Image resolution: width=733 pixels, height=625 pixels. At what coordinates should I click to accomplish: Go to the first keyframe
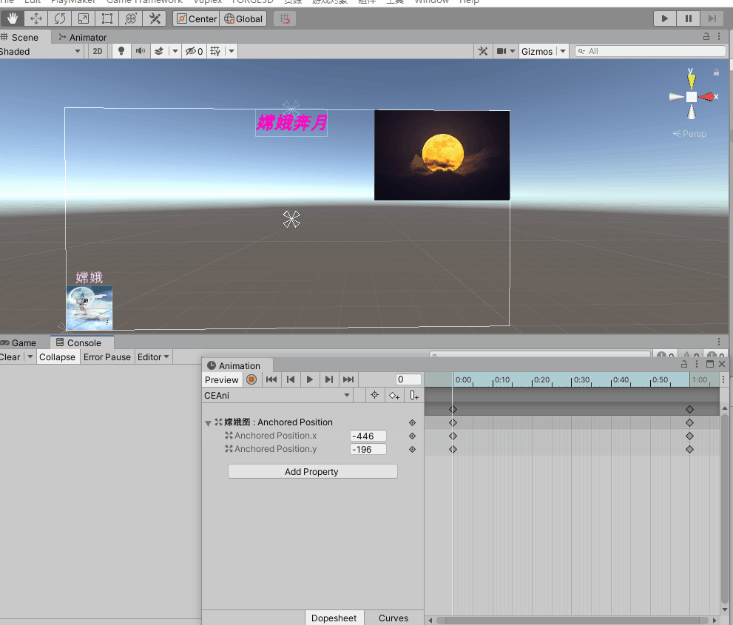271,379
